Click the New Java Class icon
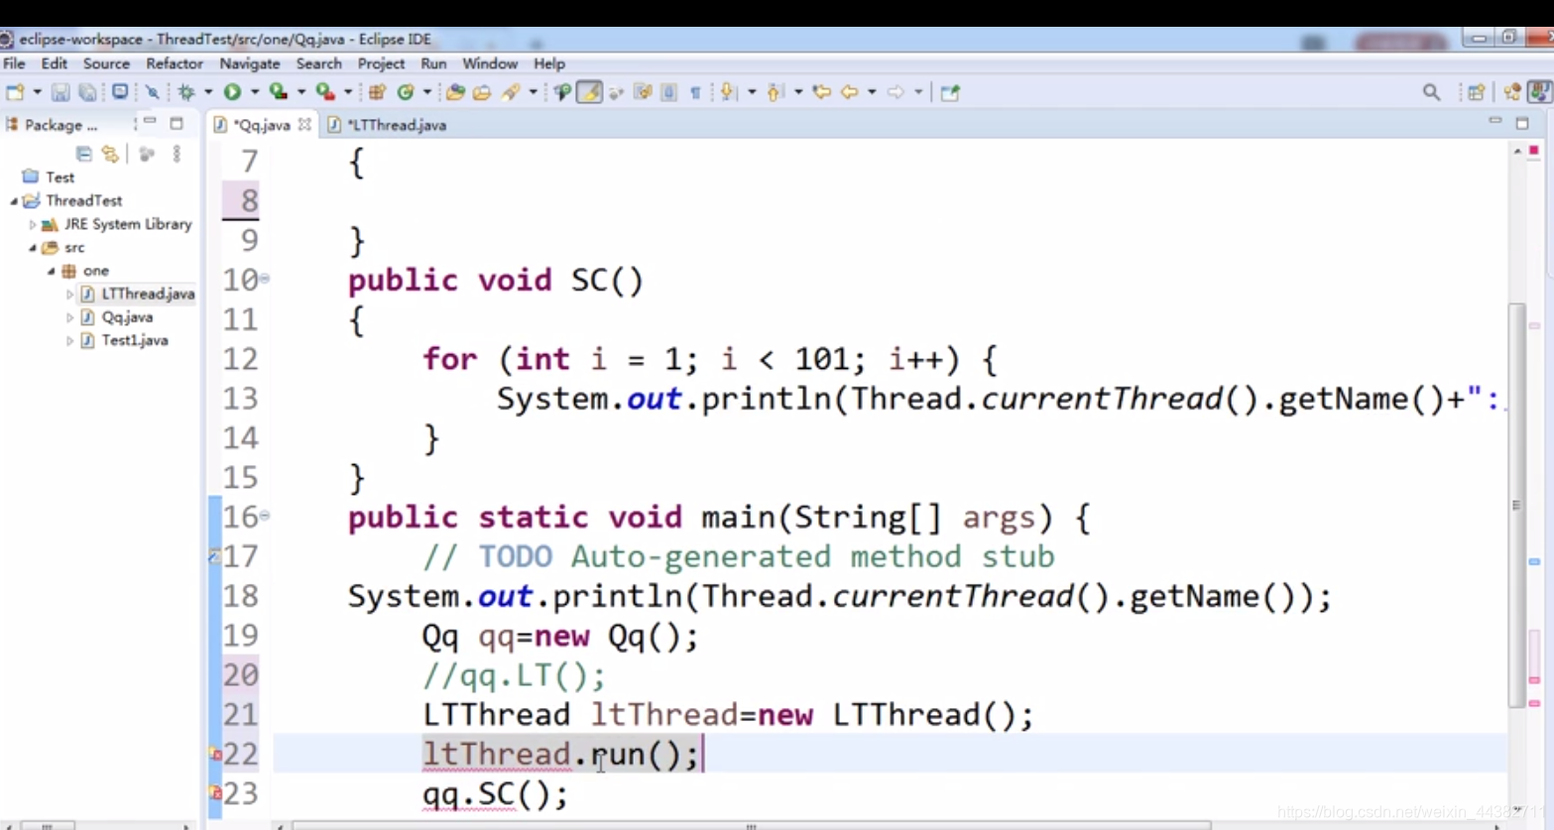Screen dimensions: 1554x830 coord(406,92)
